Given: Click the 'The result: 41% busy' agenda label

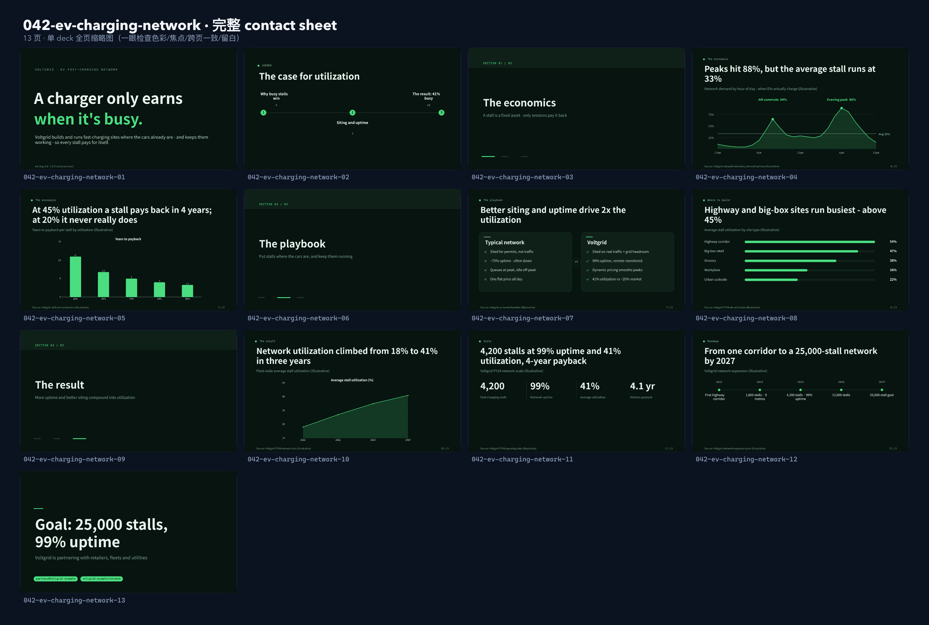Looking at the screenshot, I should pos(426,96).
